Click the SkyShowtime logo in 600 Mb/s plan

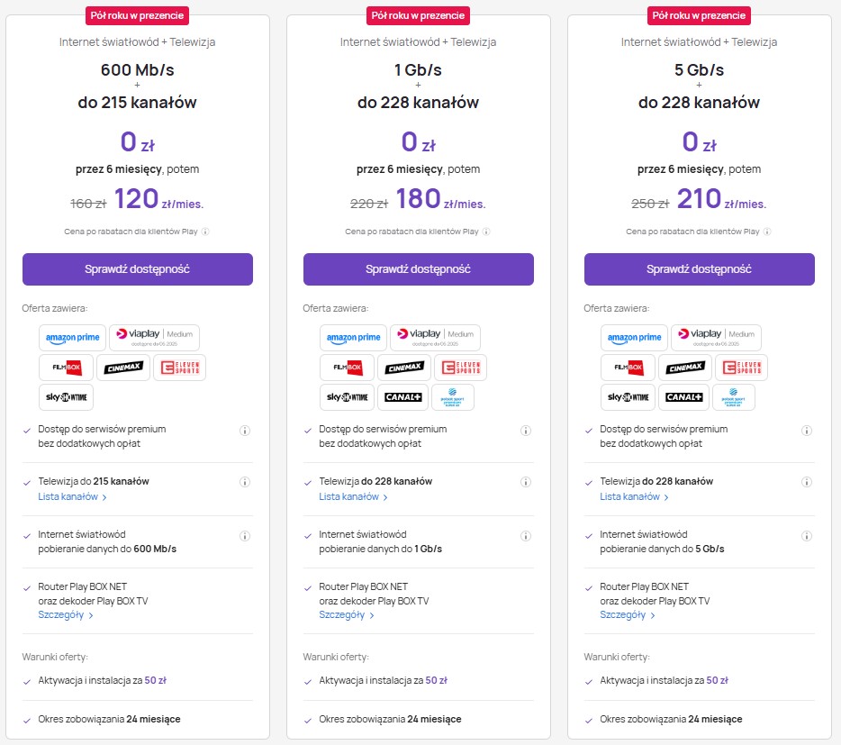coord(66,397)
